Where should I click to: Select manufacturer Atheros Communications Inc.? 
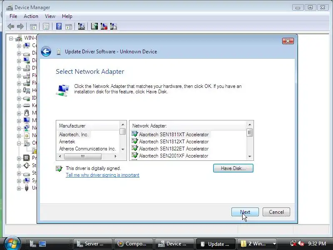[x=87, y=149]
